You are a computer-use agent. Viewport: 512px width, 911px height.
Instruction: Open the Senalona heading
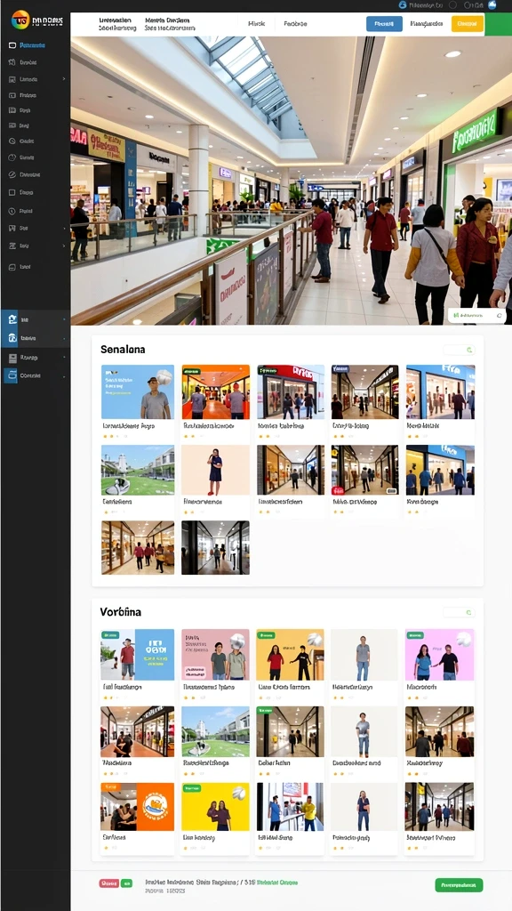[x=123, y=350]
